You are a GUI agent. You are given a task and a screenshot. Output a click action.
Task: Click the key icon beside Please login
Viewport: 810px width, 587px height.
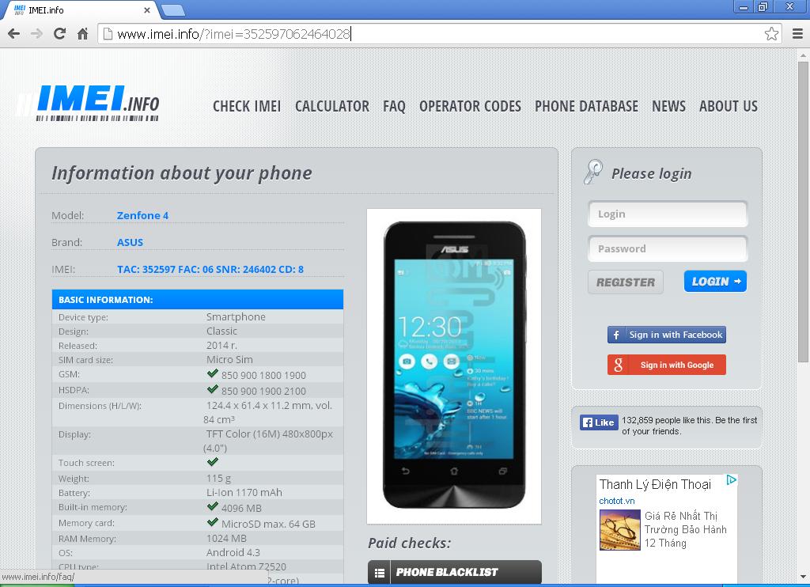click(x=593, y=172)
